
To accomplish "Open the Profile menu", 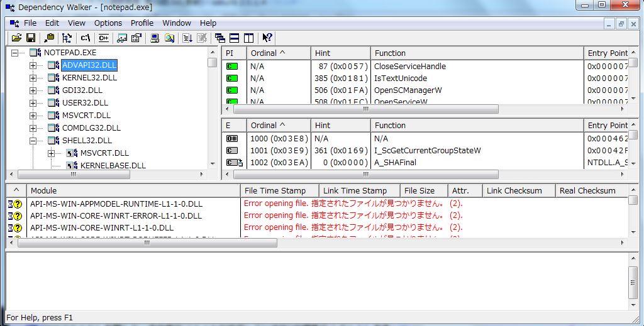I will coord(142,23).
